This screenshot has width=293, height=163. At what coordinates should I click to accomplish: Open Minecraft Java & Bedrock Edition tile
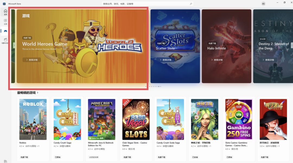(102, 129)
